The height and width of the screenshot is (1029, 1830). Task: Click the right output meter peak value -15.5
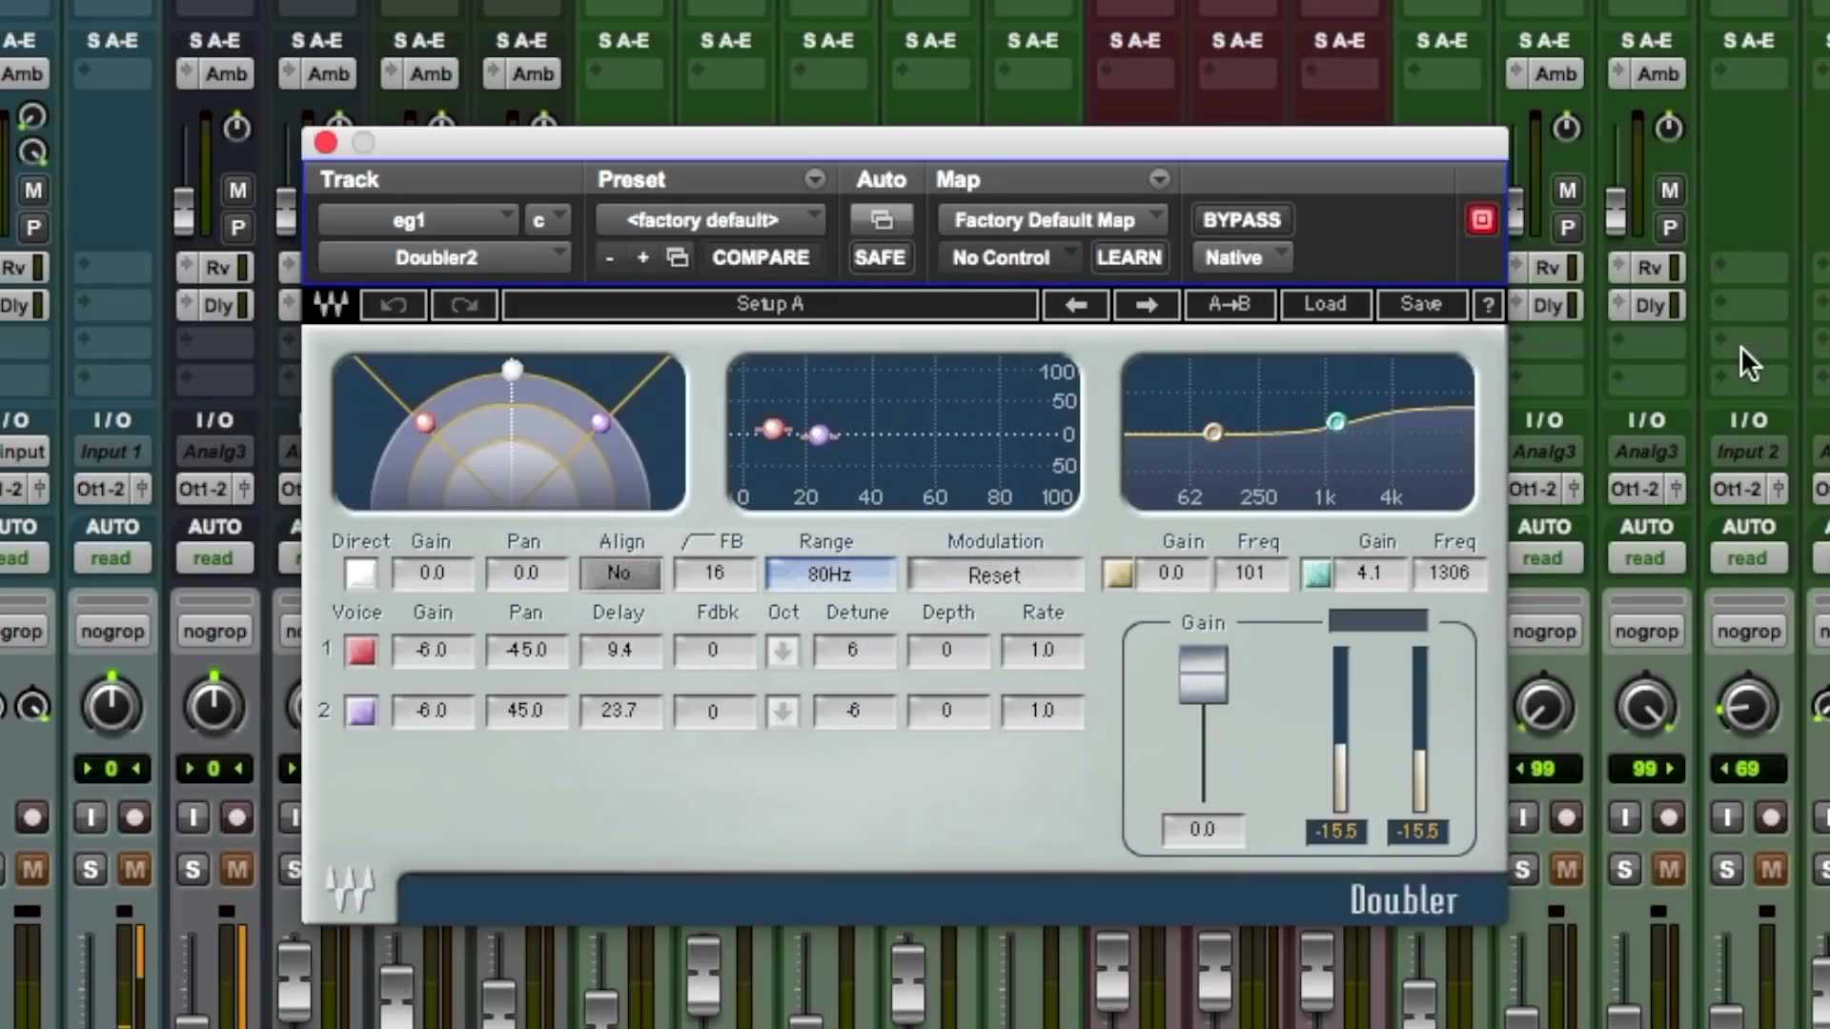1417,831
